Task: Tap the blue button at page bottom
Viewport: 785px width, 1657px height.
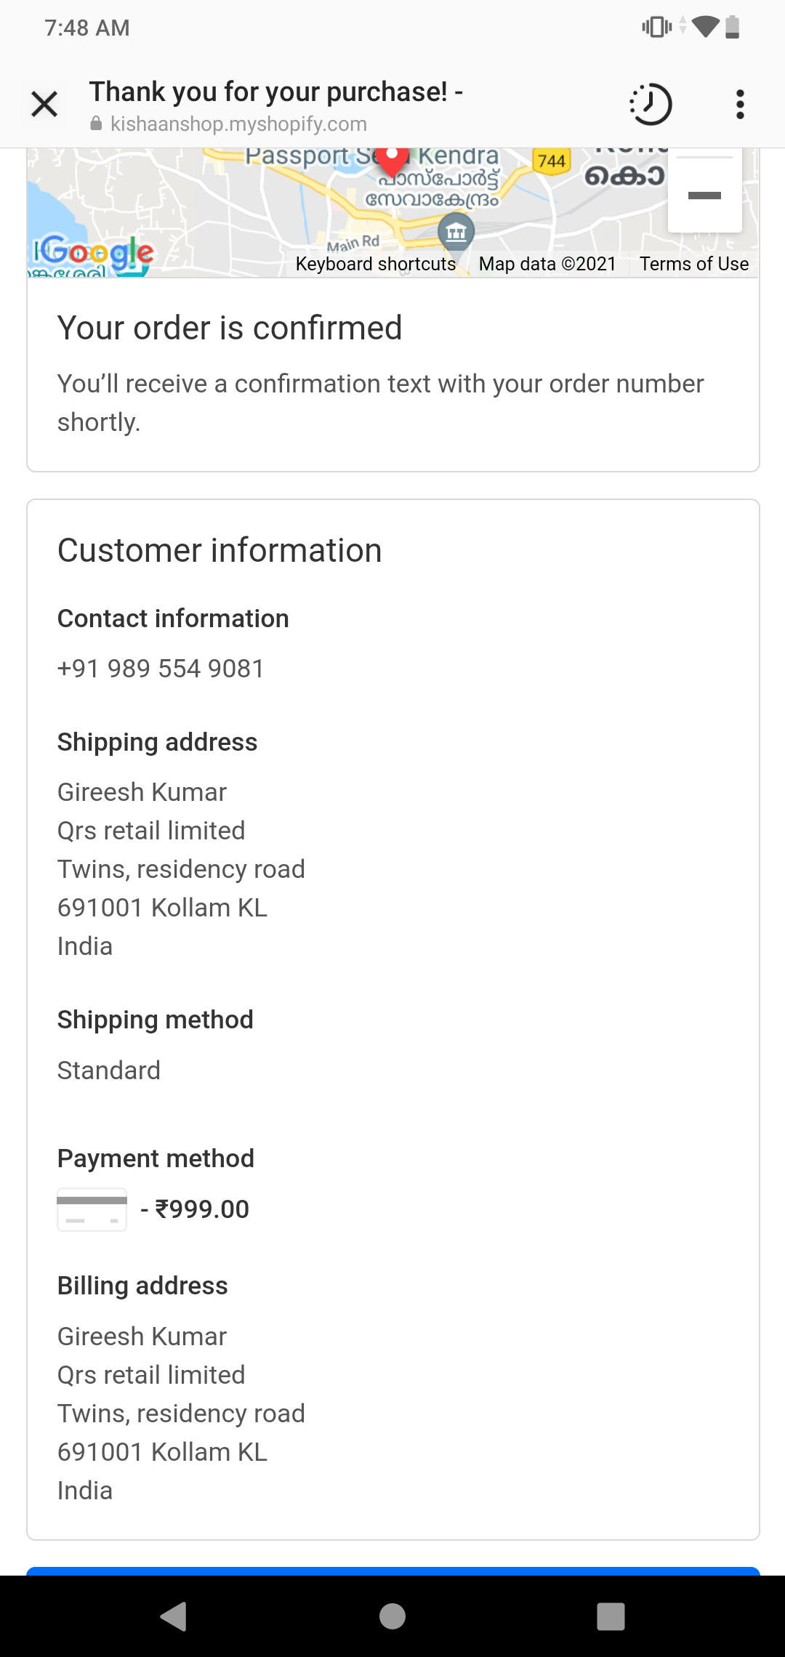Action: [x=392, y=1571]
